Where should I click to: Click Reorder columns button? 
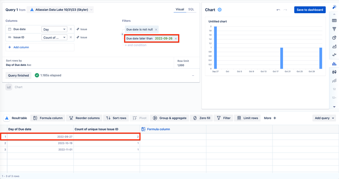pyautogui.click(x=84, y=118)
